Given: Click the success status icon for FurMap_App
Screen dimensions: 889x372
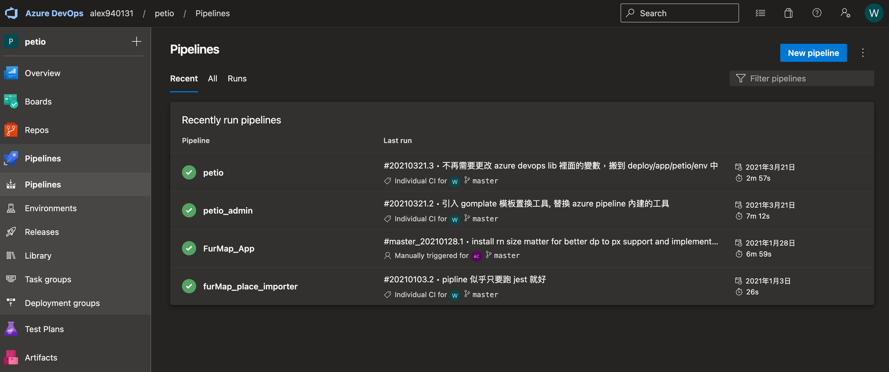Looking at the screenshot, I should point(189,248).
